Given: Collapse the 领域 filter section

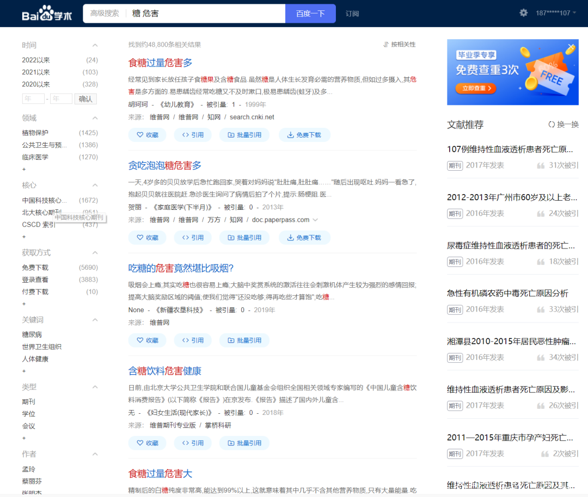Looking at the screenshot, I should click(x=95, y=118).
